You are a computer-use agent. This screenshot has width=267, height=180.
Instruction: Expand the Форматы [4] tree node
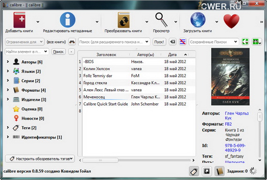tap(8, 90)
